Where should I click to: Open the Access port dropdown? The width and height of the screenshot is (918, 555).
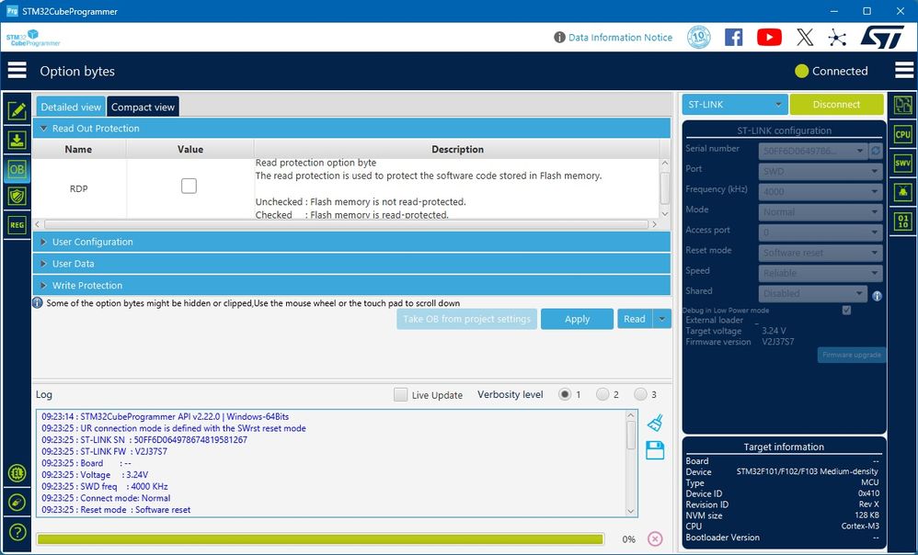[820, 232]
